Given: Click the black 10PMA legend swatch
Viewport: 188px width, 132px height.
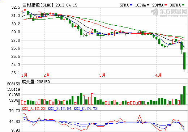Looking at the screenshot, I should pos(148,5).
